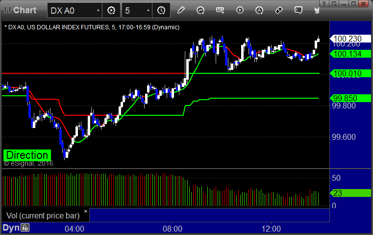Toggle the Chart grip handle
373x235 pixels.
[x=7, y=10]
